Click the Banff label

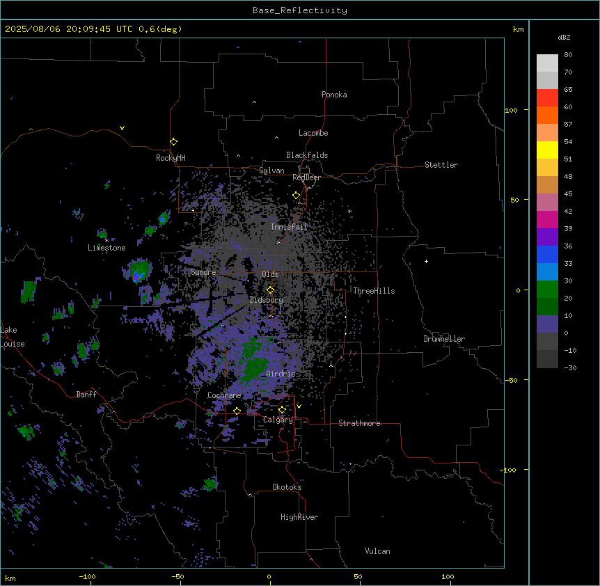(x=86, y=395)
